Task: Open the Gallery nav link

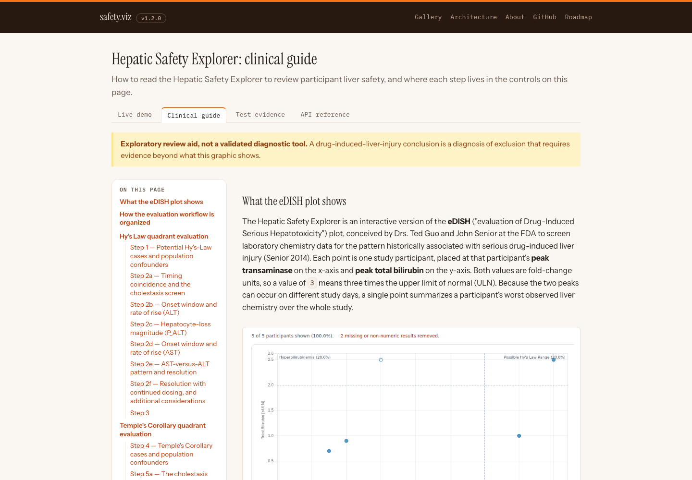Action: [428, 17]
